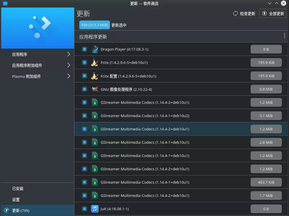
Task: Click the 799 (313.3 MiB) button
Action: point(94,25)
